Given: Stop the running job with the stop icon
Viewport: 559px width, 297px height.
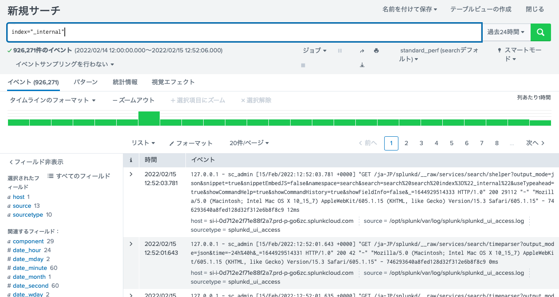Looking at the screenshot, I should point(303,64).
